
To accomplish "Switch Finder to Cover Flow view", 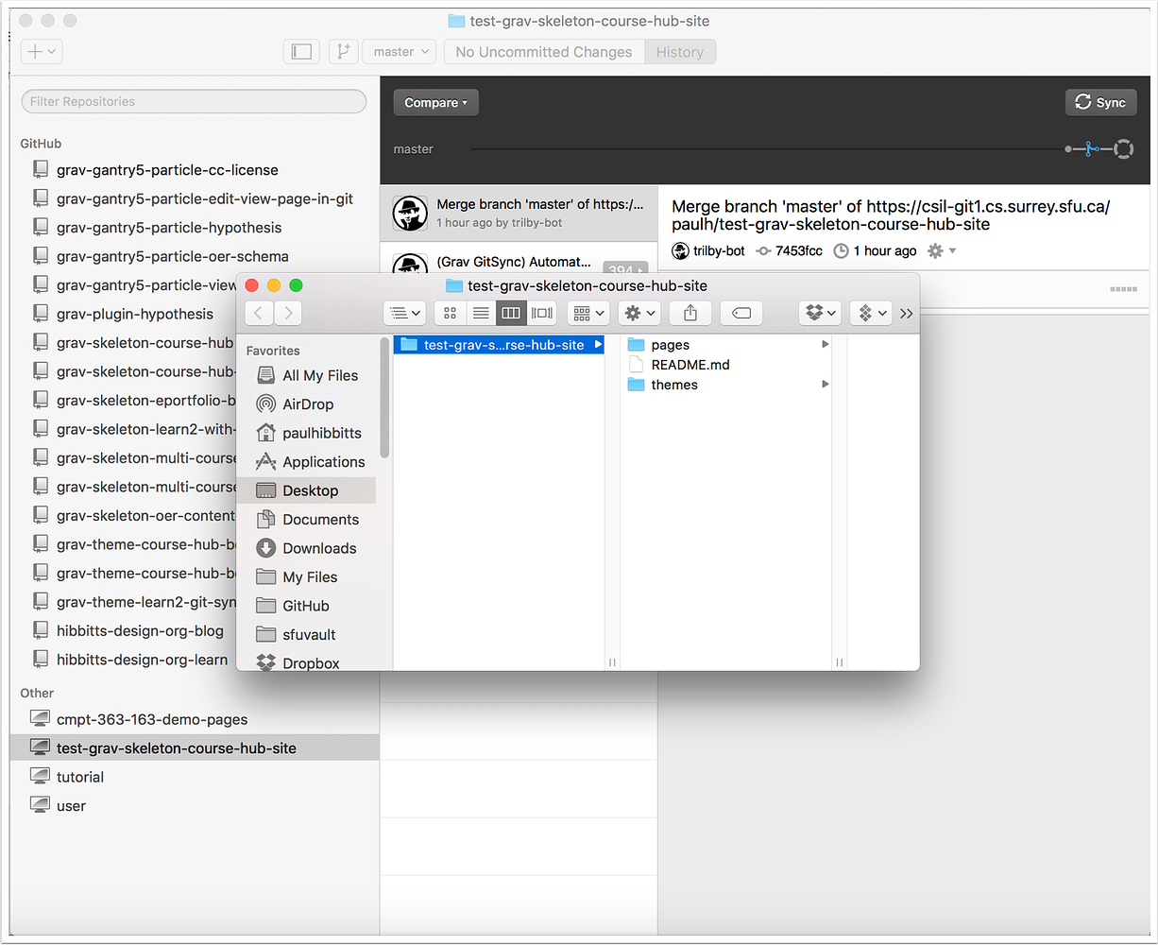I will (541, 313).
